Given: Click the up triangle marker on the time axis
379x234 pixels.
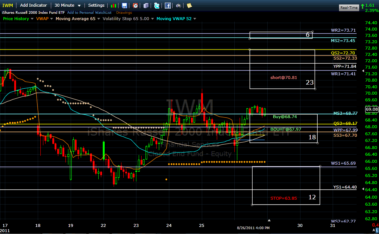Looking at the screenshot, I should 269,220.
